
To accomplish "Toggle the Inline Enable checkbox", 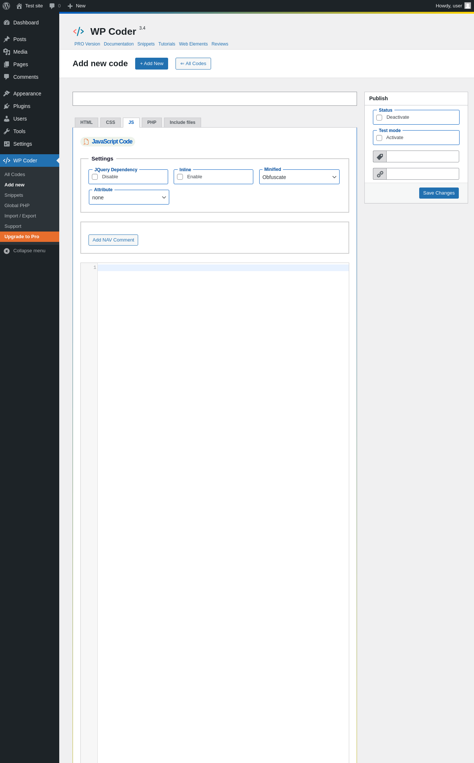I will click(180, 177).
